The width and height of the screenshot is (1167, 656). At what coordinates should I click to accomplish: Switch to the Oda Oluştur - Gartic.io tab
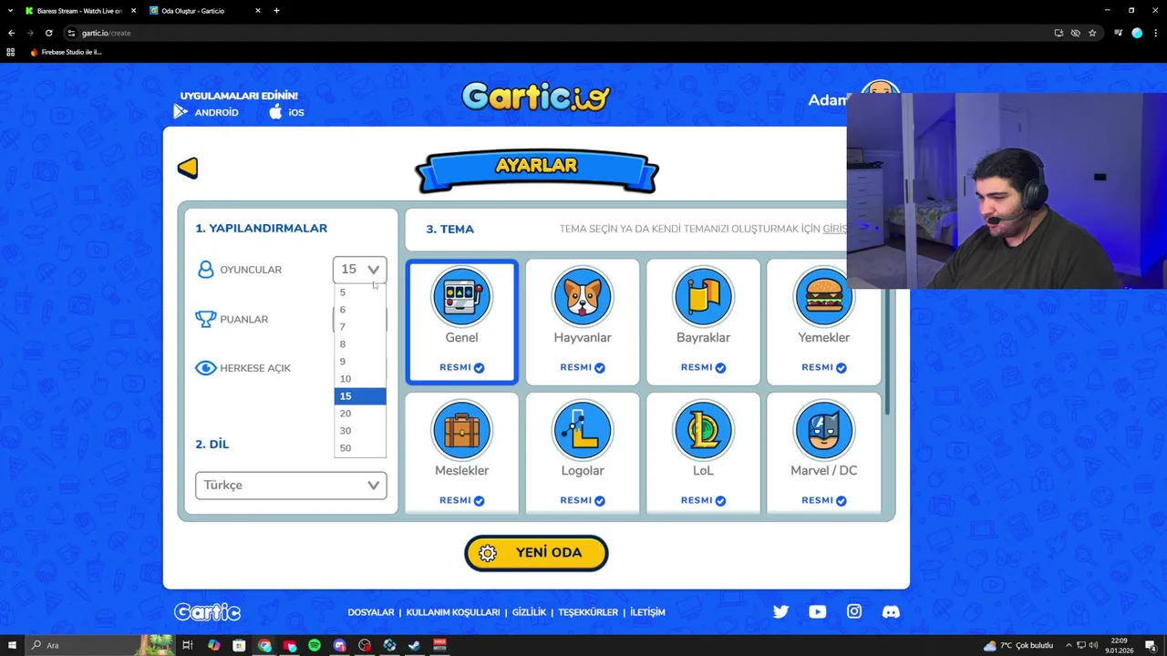pos(205,11)
